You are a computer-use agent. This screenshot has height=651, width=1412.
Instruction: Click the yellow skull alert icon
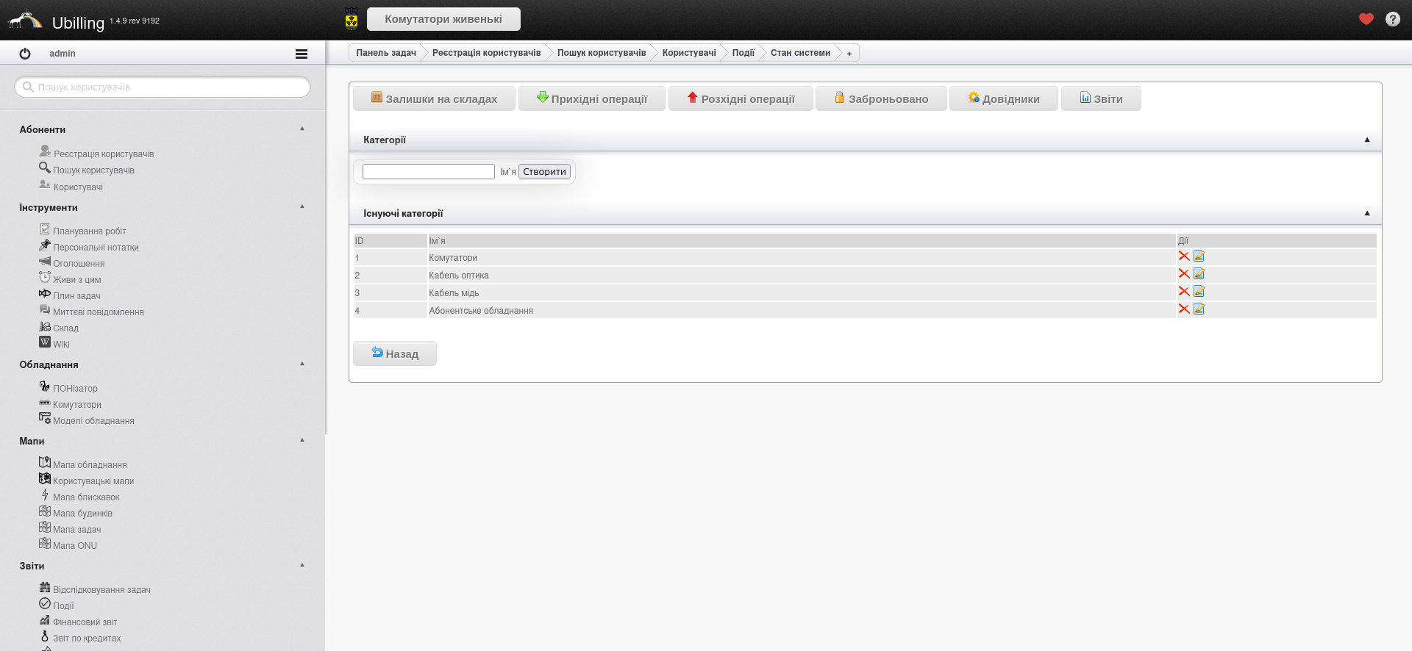pyautogui.click(x=352, y=19)
